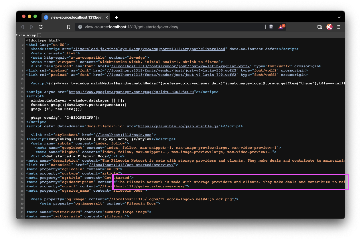
Task: Click the meta charset "utf-8" line
Action: click(x=55, y=53)
